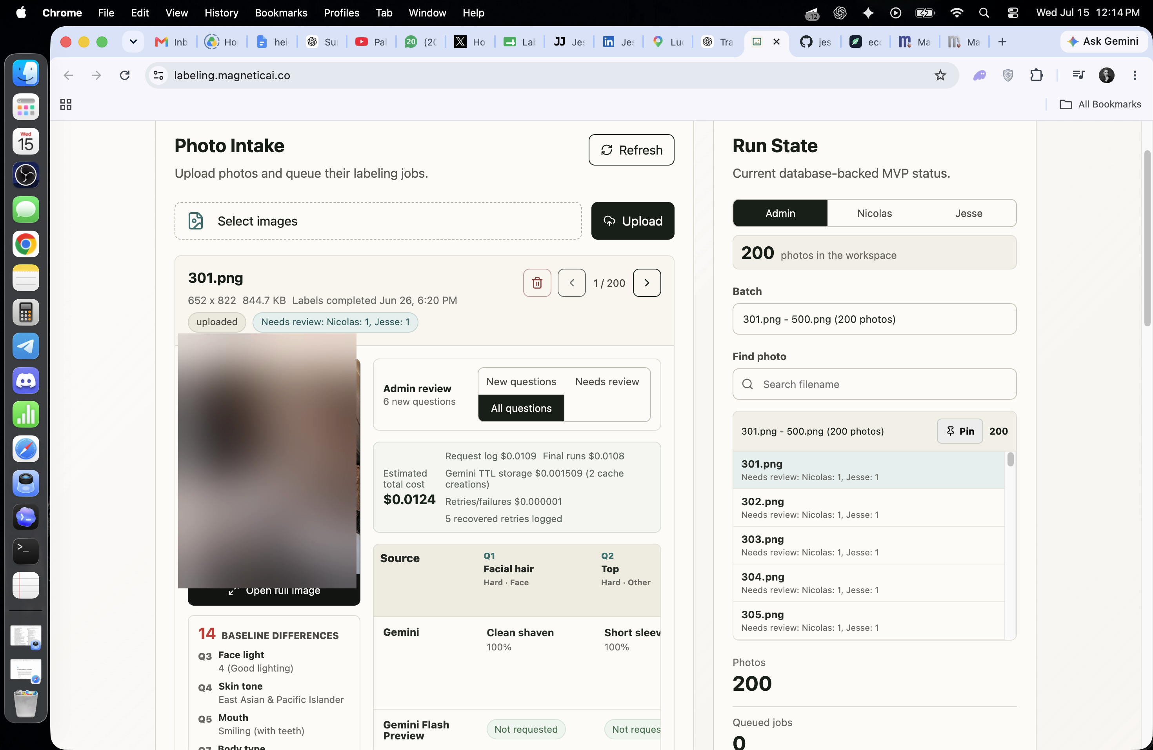Open full image of the photo

[274, 591]
